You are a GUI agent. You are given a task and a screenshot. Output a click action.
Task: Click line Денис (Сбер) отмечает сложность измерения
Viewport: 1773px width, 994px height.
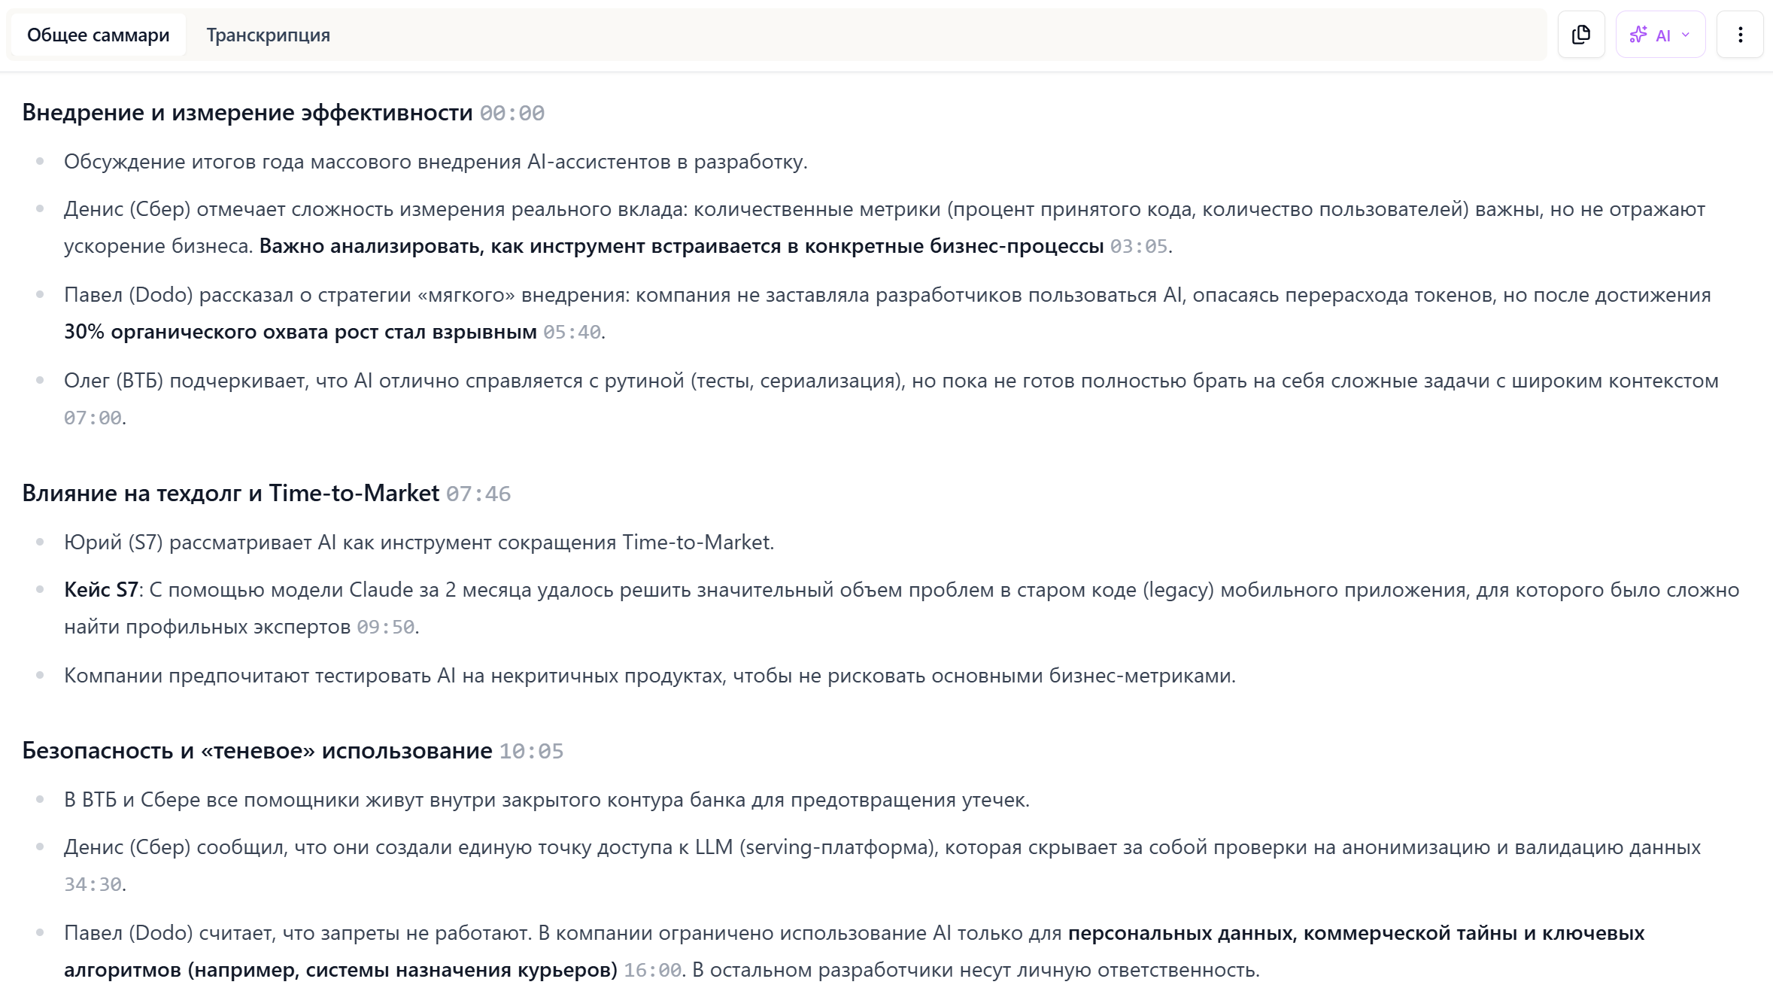(885, 228)
